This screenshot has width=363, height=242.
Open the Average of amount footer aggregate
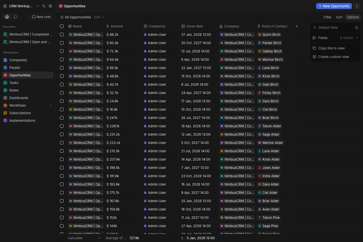(x=122, y=238)
